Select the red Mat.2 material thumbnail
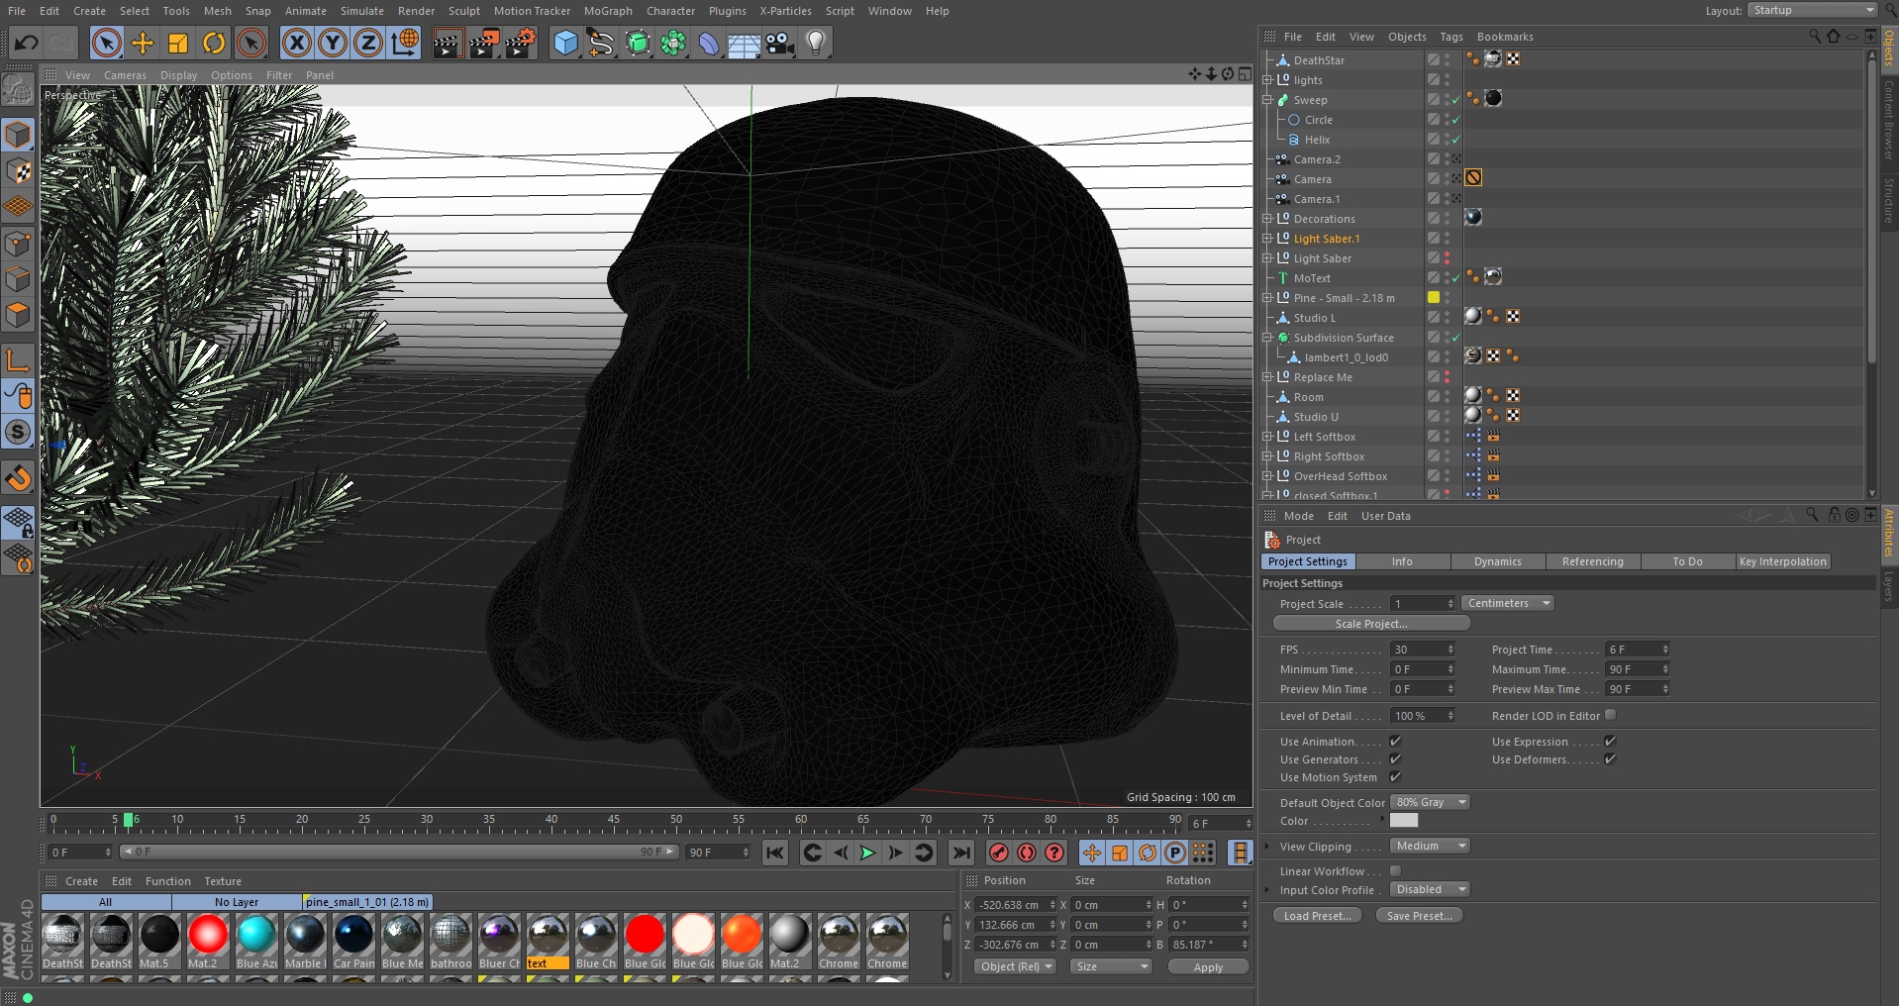The width and height of the screenshot is (1899, 1006). coord(208,934)
